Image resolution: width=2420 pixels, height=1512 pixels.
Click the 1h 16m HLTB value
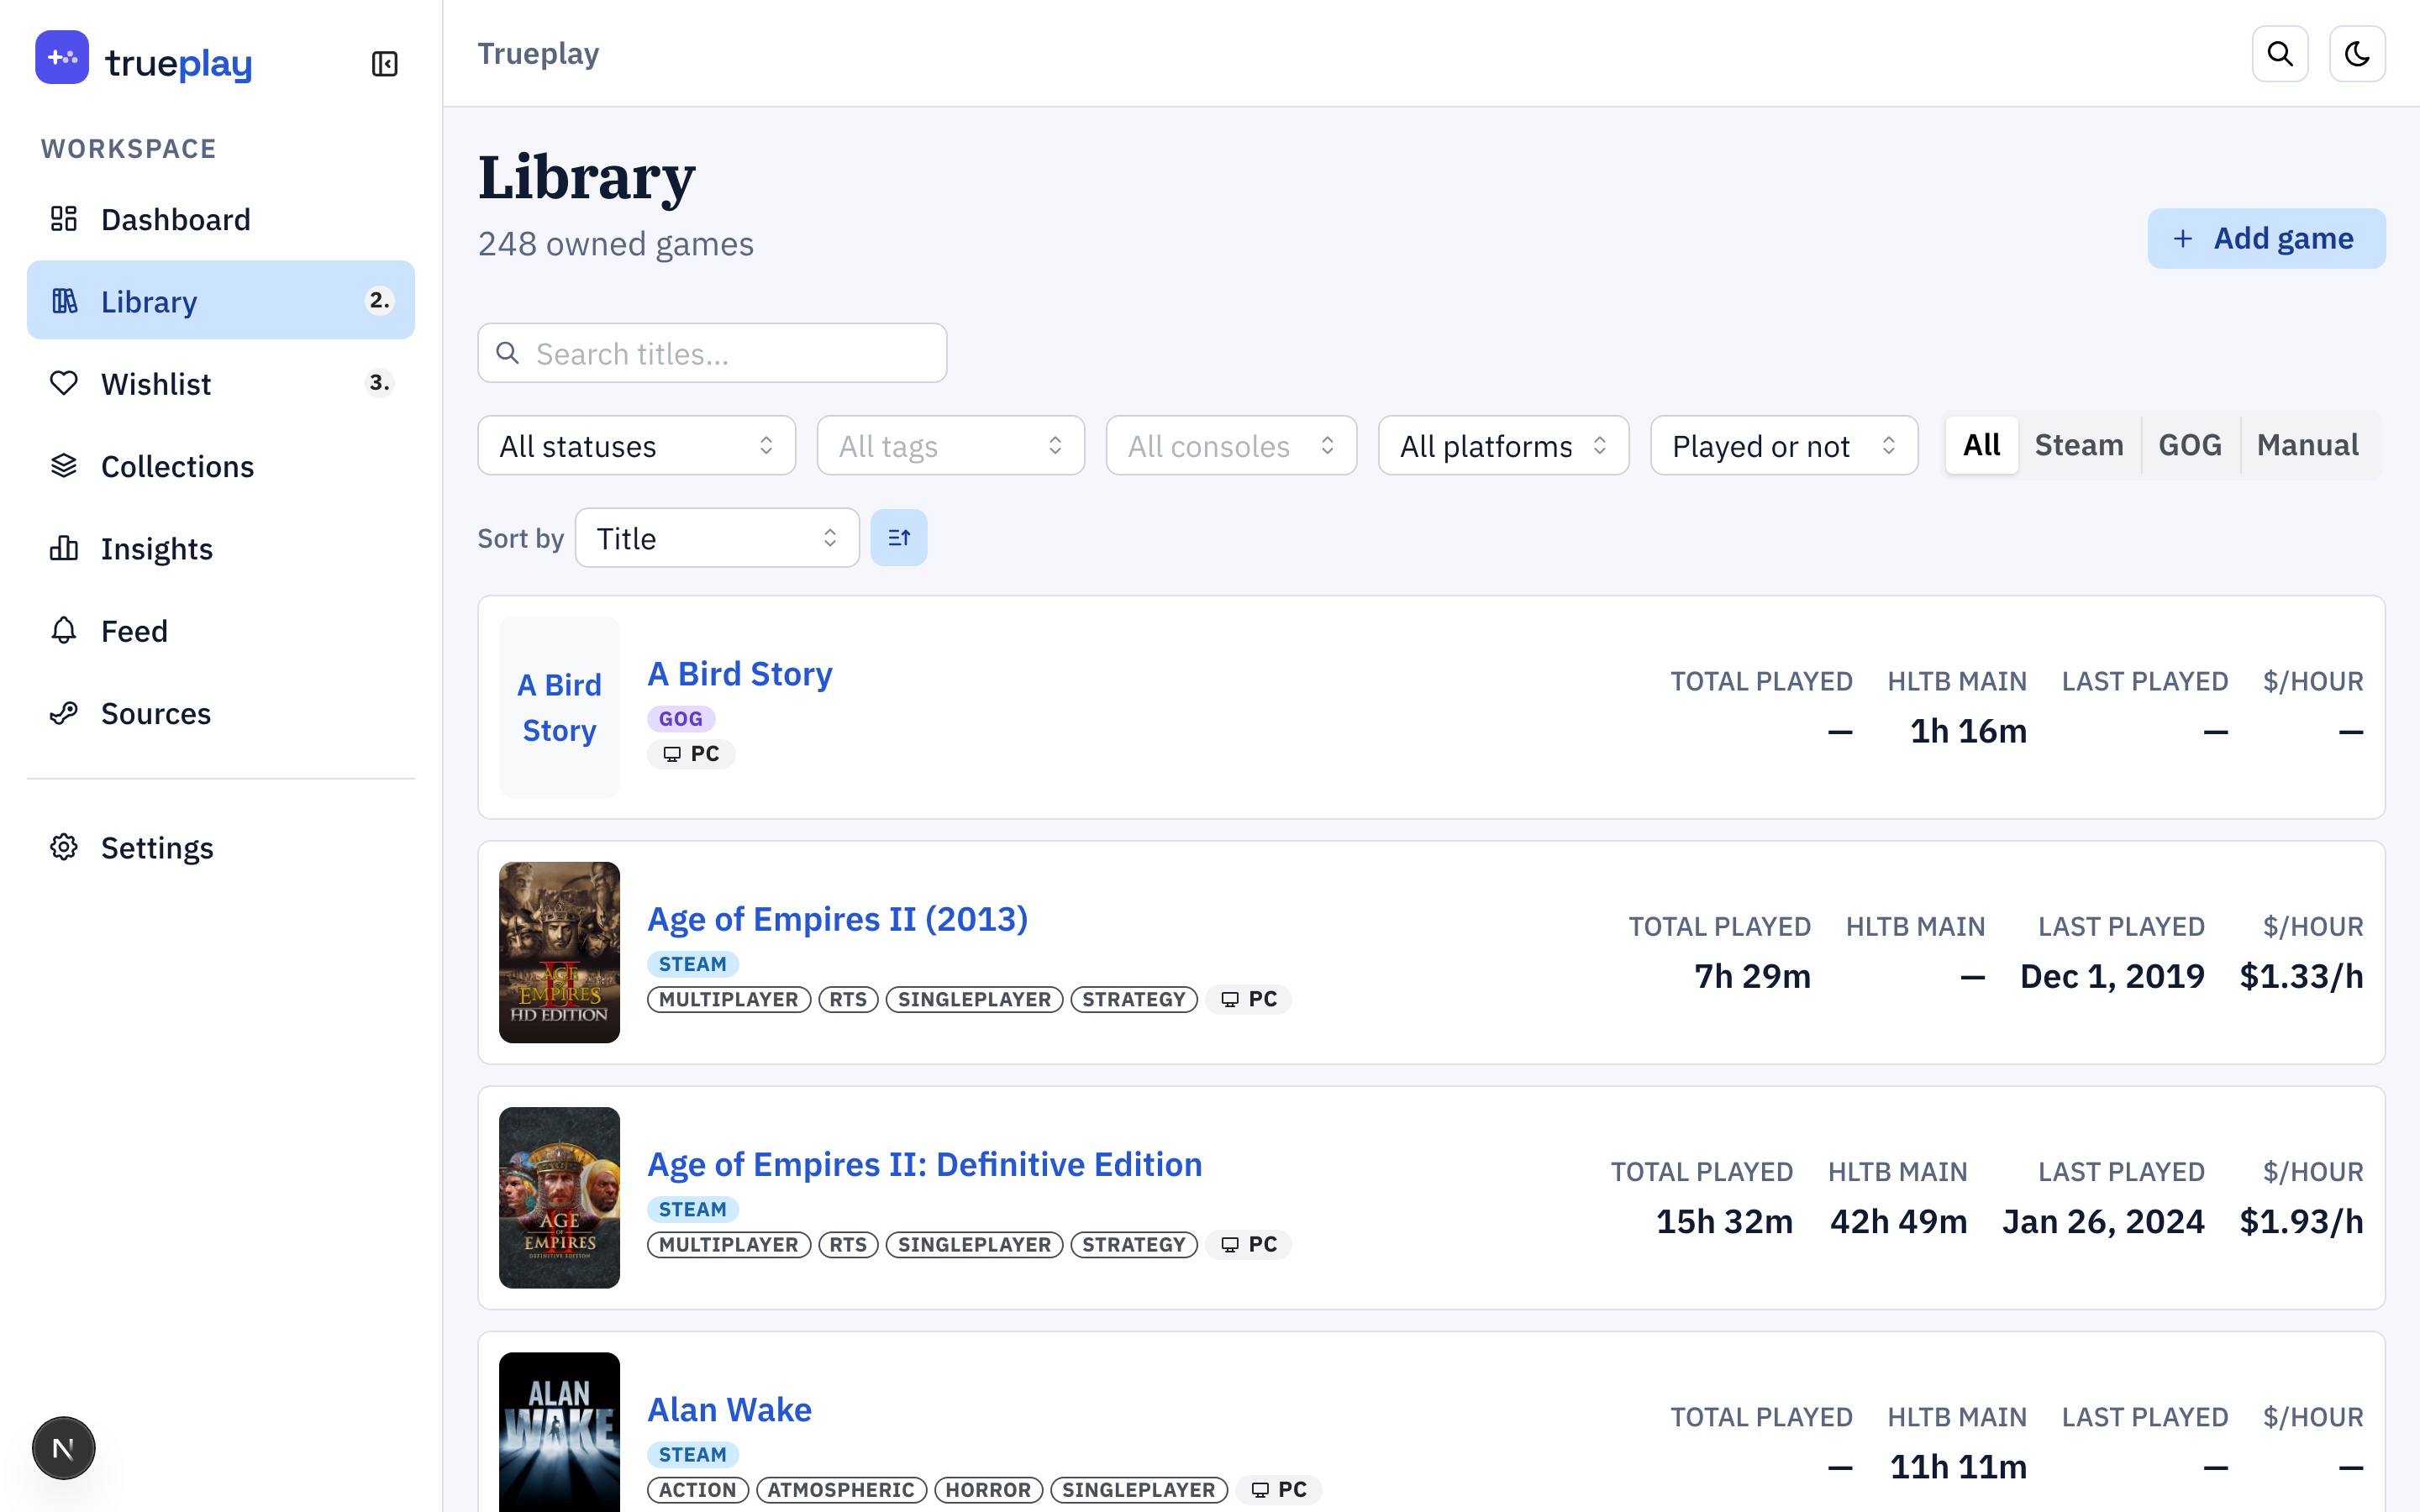pyautogui.click(x=1968, y=731)
